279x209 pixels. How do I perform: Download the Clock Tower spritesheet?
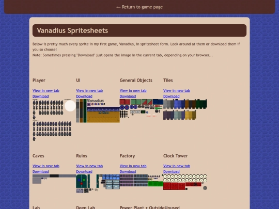(x=172, y=172)
